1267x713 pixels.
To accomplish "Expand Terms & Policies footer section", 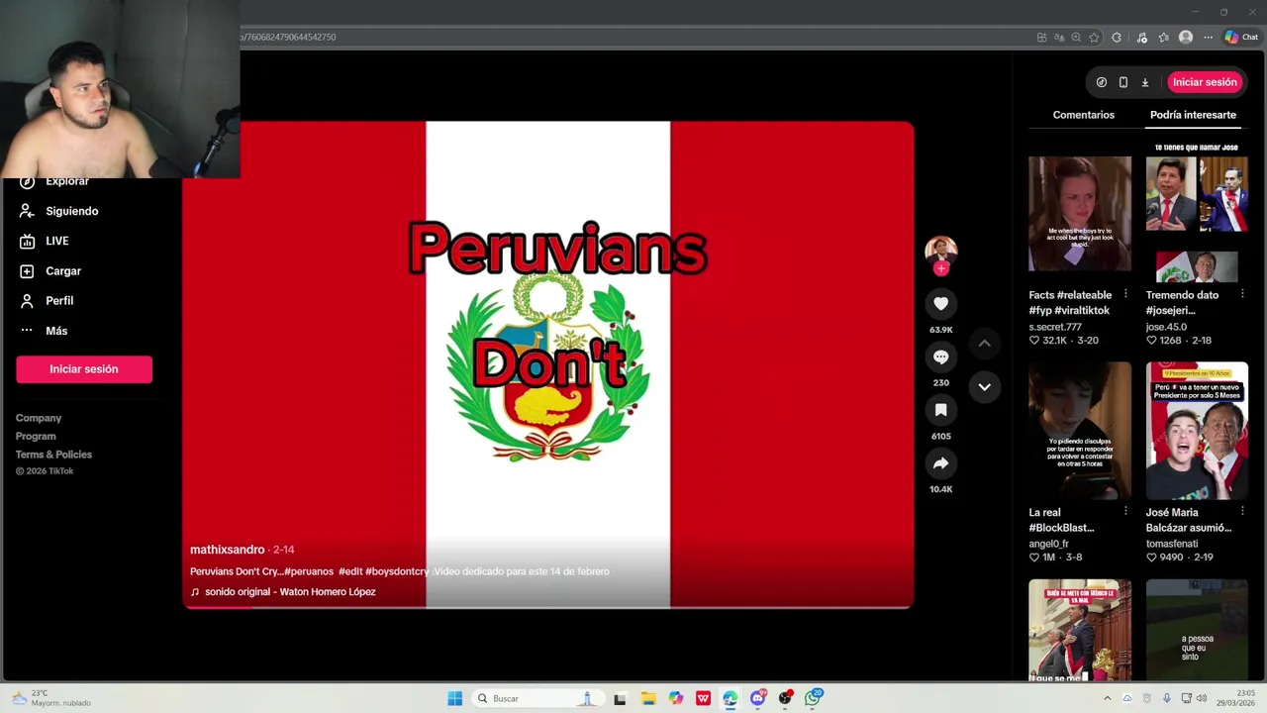I will point(53,455).
